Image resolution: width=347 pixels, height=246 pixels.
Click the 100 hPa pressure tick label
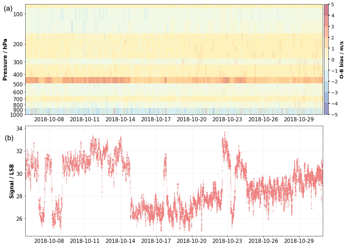tap(17, 14)
